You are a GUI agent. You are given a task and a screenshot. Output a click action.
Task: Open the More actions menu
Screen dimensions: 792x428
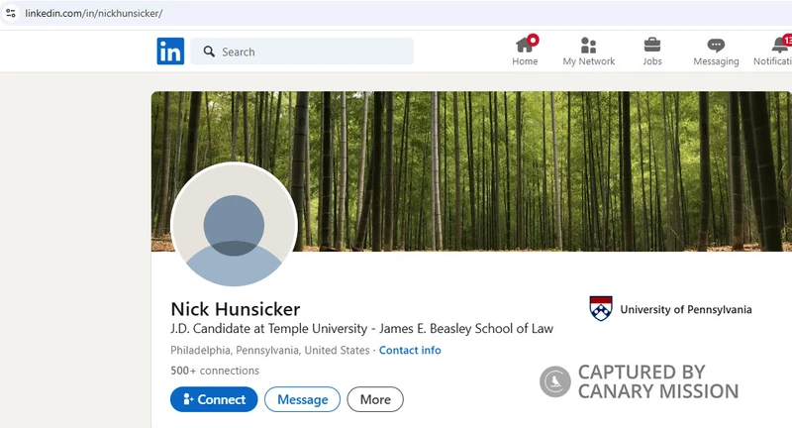pyautogui.click(x=375, y=399)
